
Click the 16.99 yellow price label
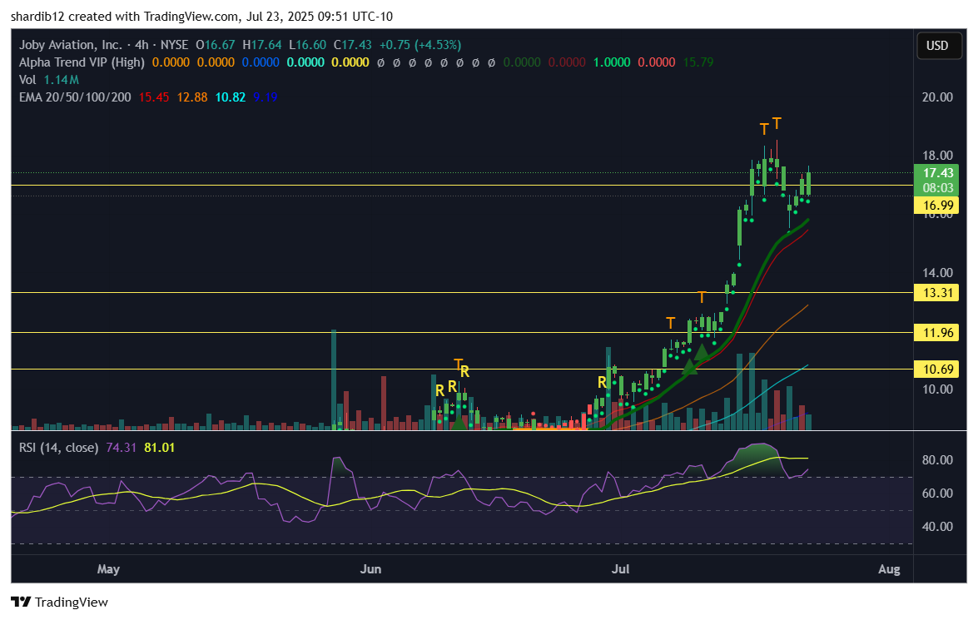click(936, 206)
